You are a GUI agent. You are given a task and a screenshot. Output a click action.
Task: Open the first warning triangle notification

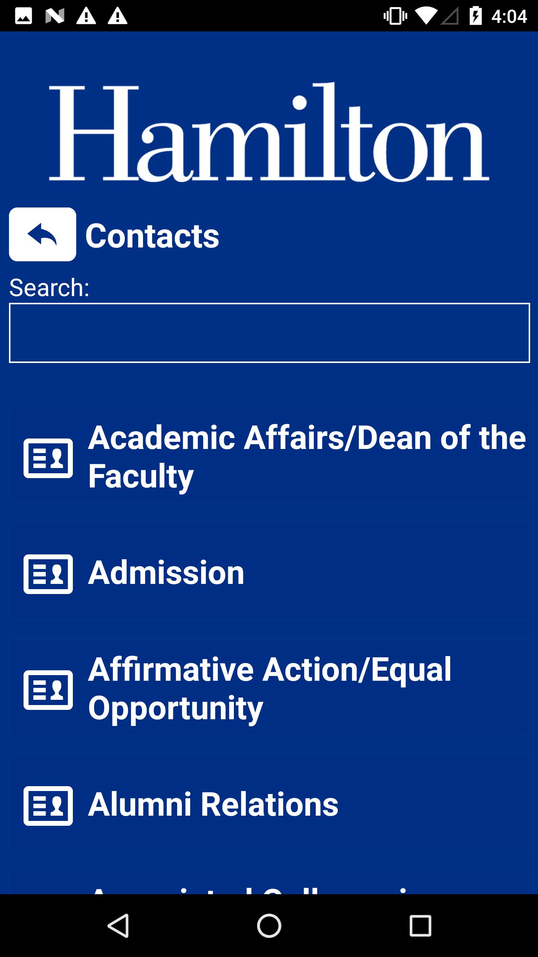[86, 16]
